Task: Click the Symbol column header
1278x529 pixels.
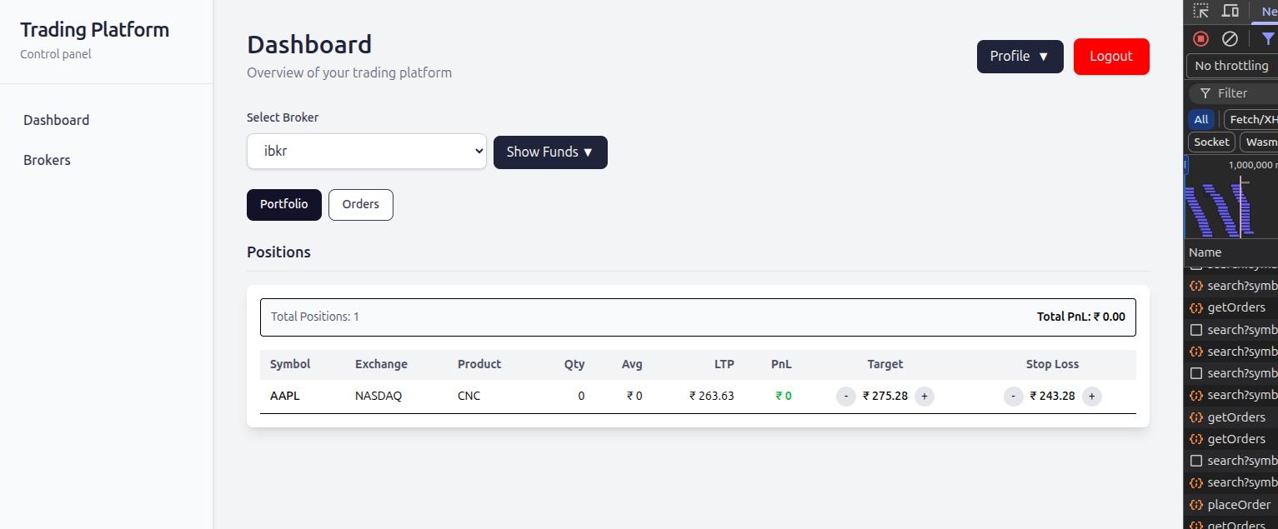Action: (290, 364)
